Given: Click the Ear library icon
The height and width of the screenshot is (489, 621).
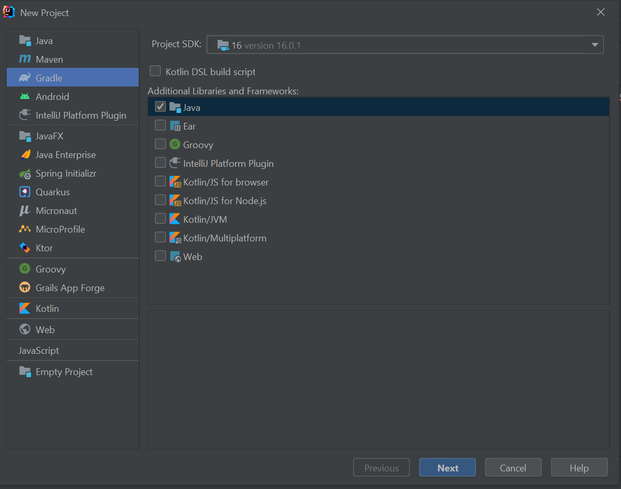Looking at the screenshot, I should (175, 126).
